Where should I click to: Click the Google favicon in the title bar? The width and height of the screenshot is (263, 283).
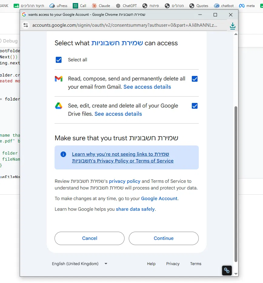tap(24, 15)
